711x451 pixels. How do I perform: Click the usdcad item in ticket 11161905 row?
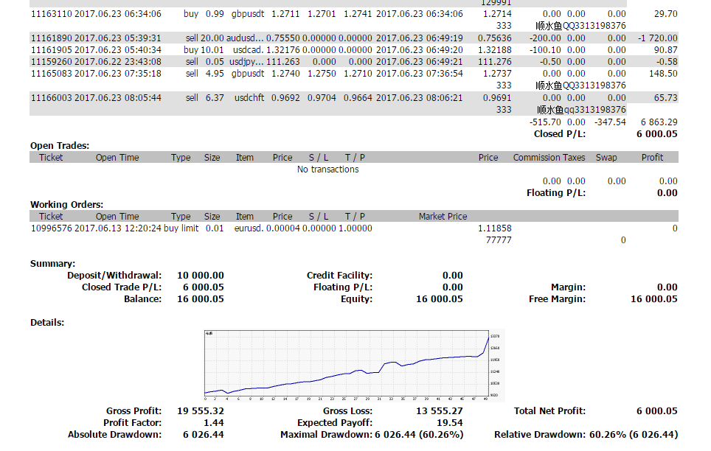click(249, 50)
